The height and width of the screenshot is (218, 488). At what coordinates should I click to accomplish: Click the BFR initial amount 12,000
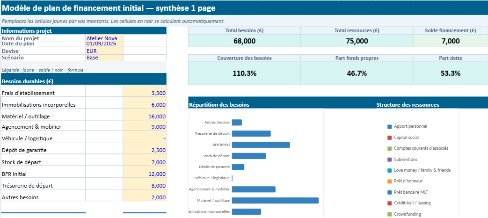pyautogui.click(x=145, y=174)
